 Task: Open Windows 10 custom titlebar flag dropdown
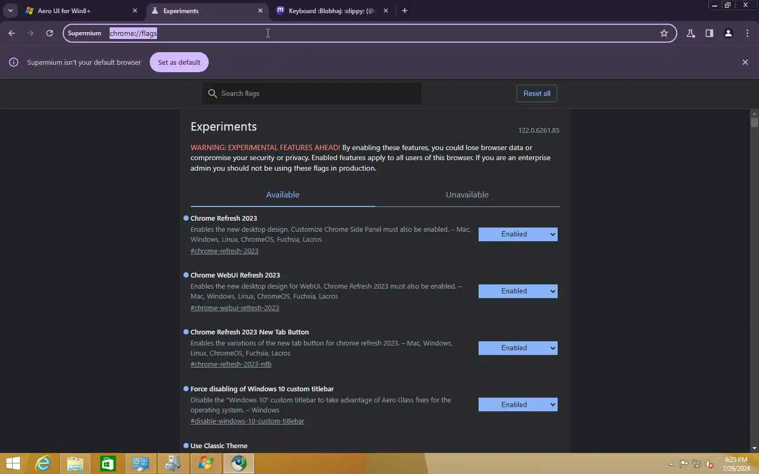(518, 404)
